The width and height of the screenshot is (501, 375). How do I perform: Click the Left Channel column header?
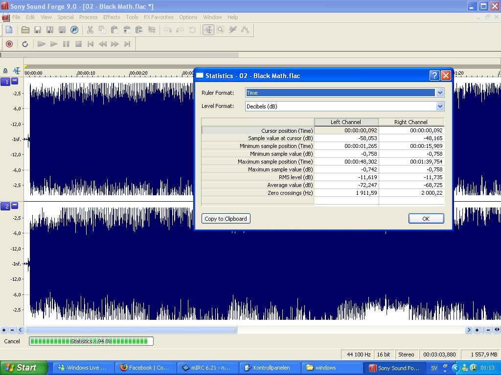pyautogui.click(x=346, y=122)
